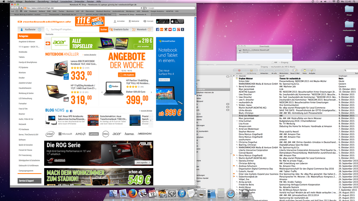Click the Wi-Fi status icon in menu bar
The width and height of the screenshot is (358, 201).
pos(334,1)
